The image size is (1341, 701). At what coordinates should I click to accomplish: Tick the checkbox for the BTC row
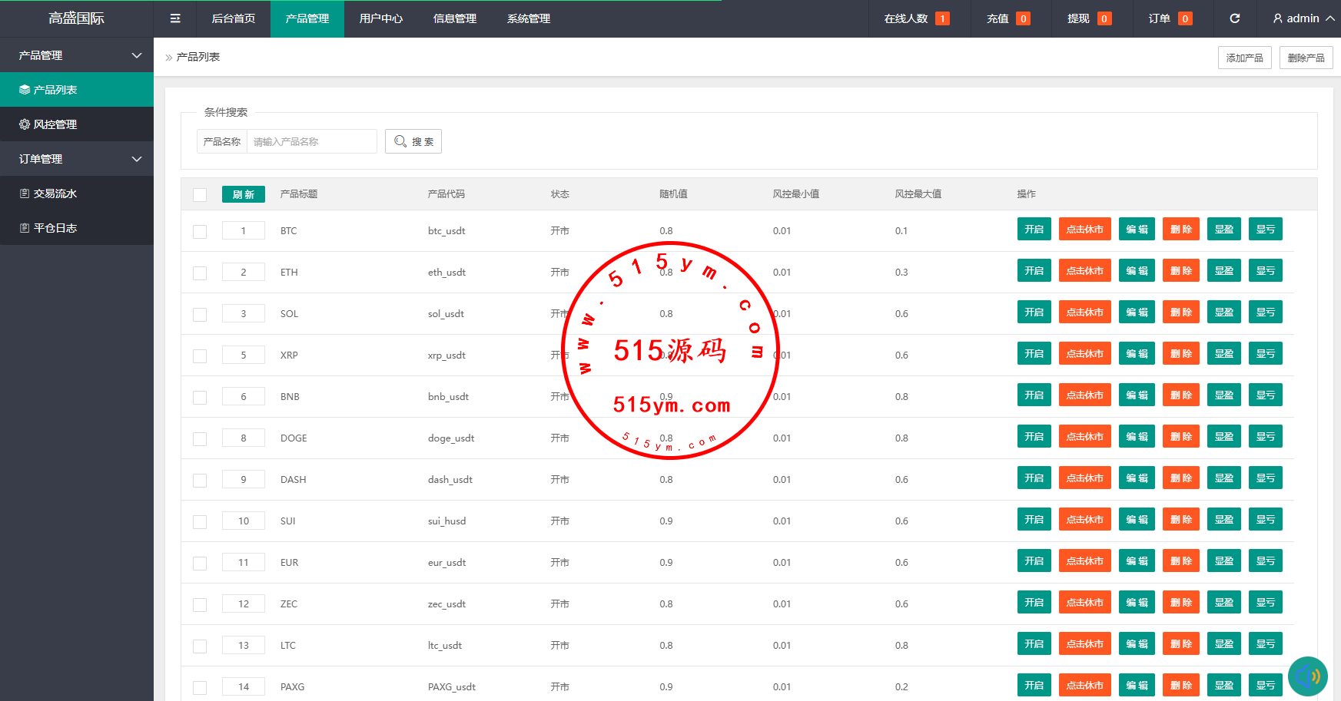[x=200, y=231]
